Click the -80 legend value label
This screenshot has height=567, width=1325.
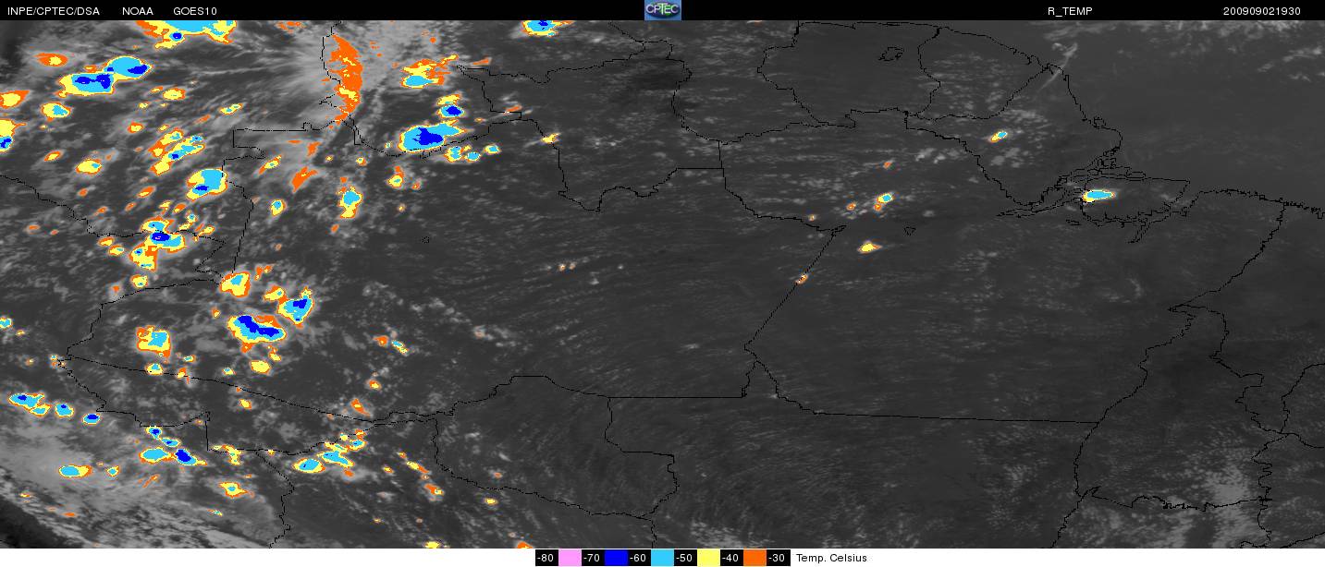tap(546, 558)
